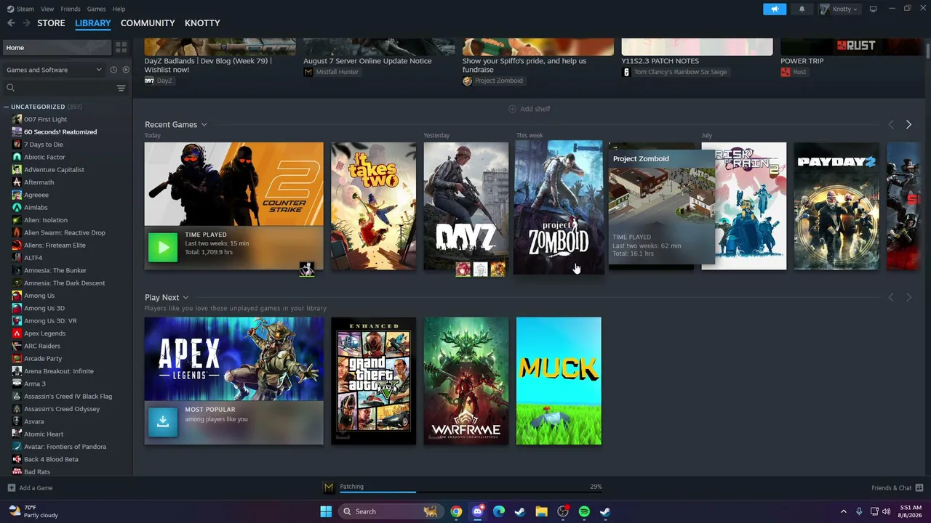Sort library by recent activity clock icon
The width and height of the screenshot is (931, 523).
click(113, 70)
